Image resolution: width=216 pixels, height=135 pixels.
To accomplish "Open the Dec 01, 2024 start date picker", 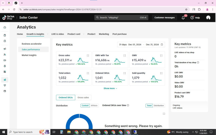I will coord(135,45).
